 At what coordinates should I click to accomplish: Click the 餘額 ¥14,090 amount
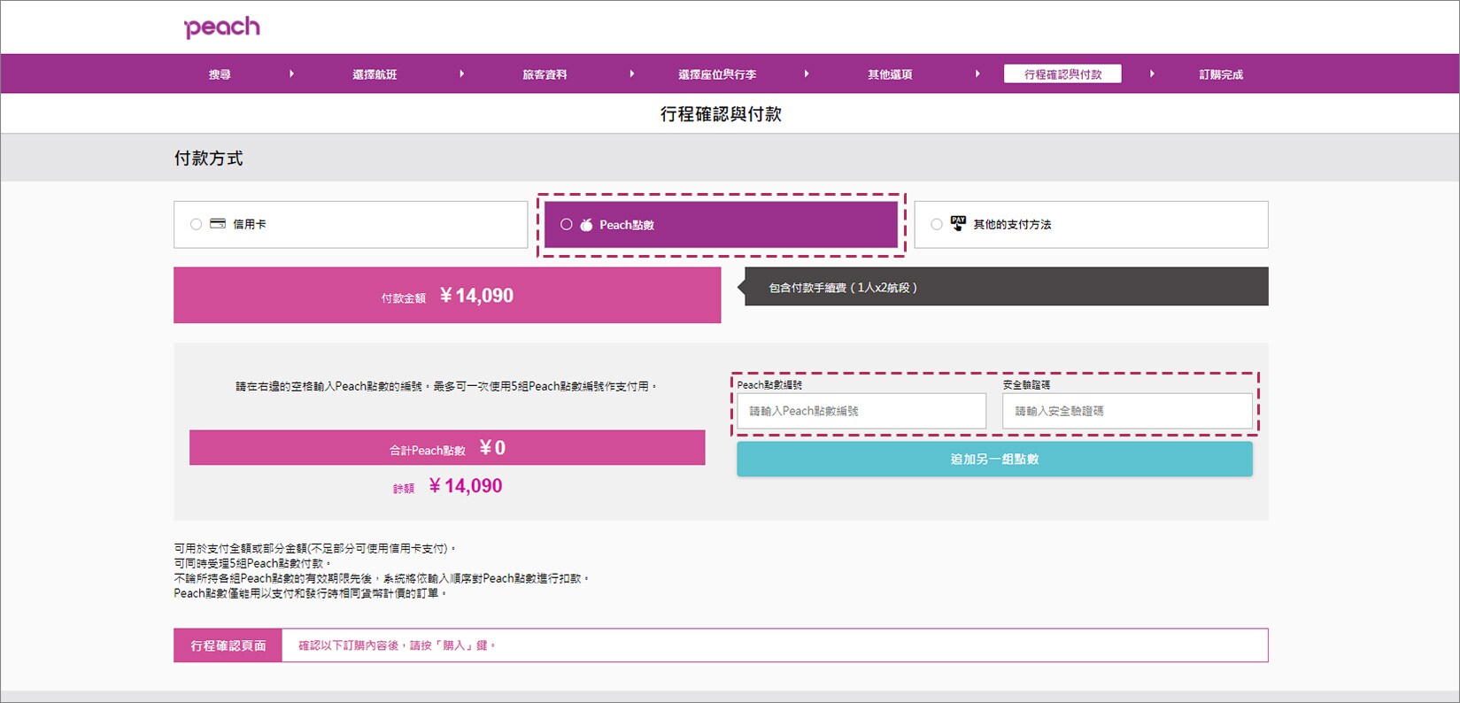pyautogui.click(x=447, y=486)
